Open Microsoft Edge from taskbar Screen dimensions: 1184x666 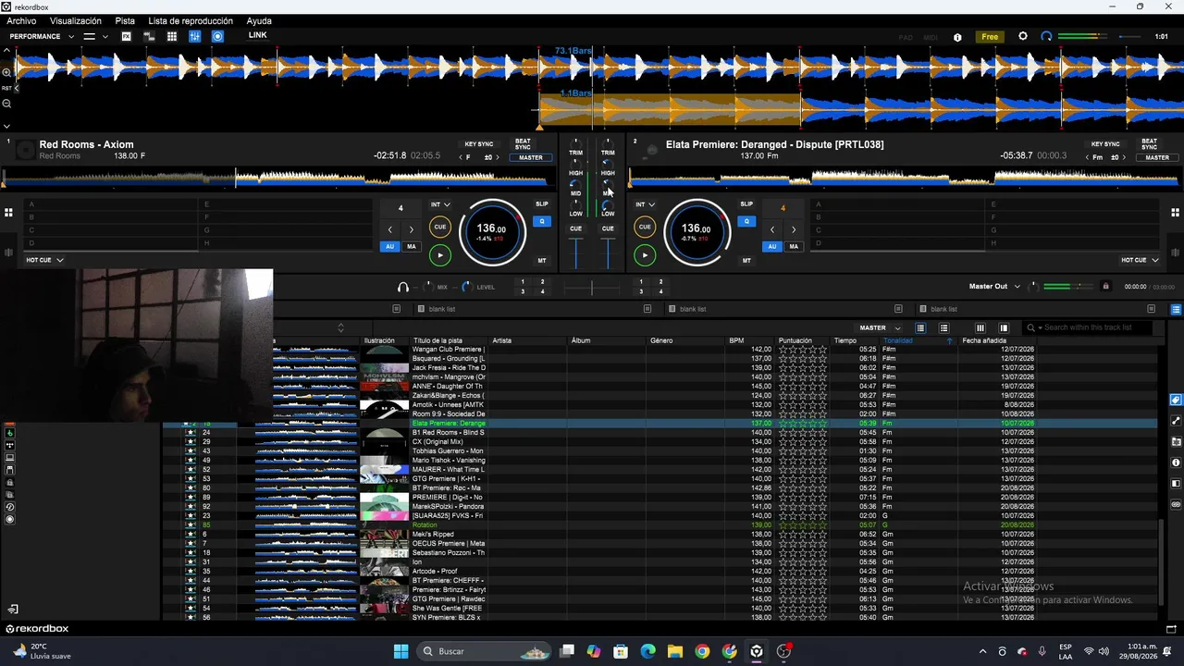(x=648, y=651)
